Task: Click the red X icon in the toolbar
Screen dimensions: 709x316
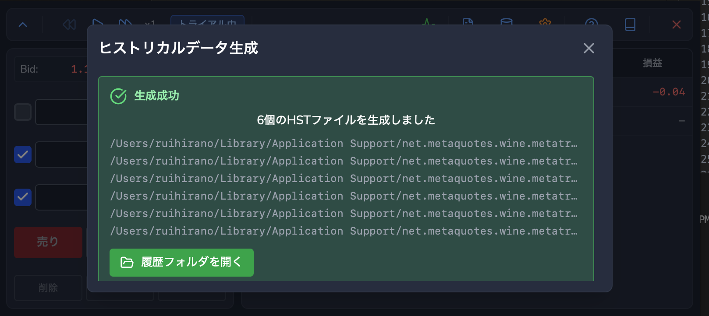Action: pyautogui.click(x=677, y=25)
